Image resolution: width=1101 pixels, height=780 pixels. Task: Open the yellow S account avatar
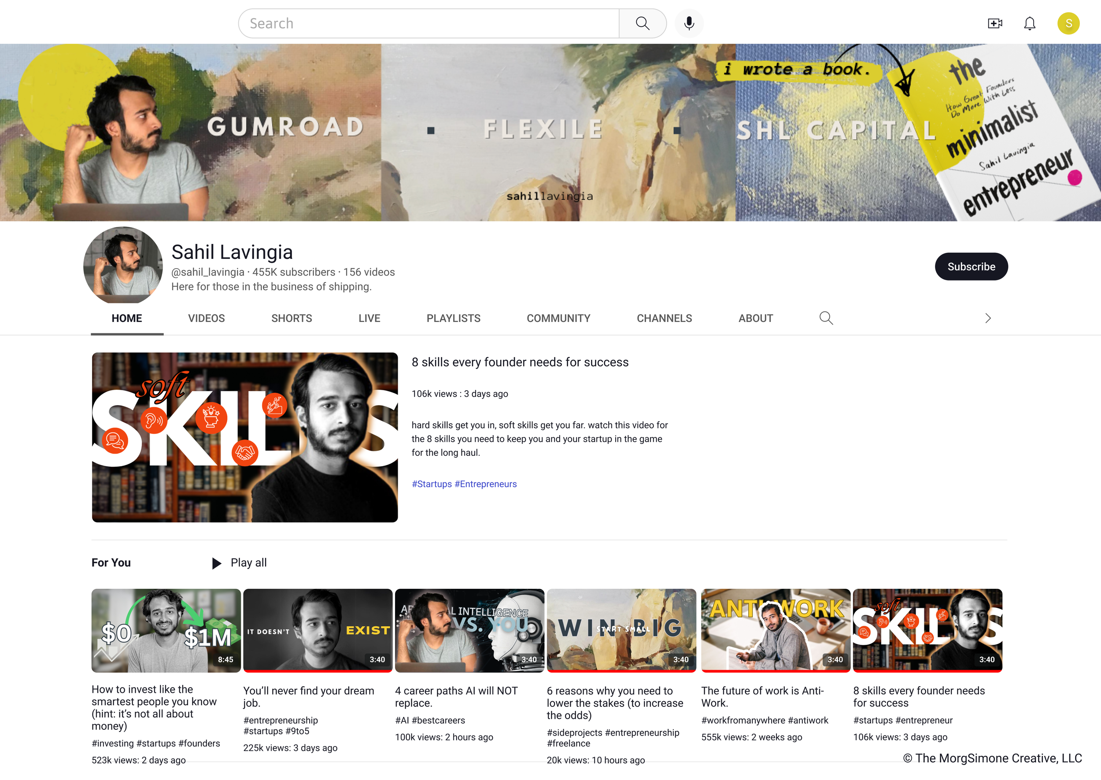[x=1068, y=23]
